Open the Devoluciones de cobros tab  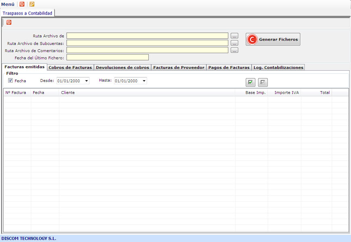pos(123,67)
